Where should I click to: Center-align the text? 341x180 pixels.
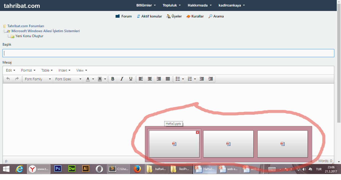(150, 79)
